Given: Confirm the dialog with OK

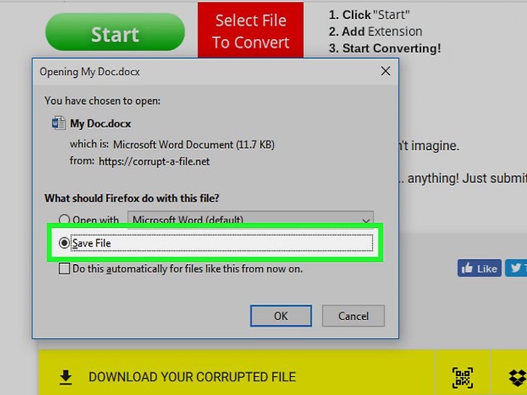Looking at the screenshot, I should tap(281, 315).
